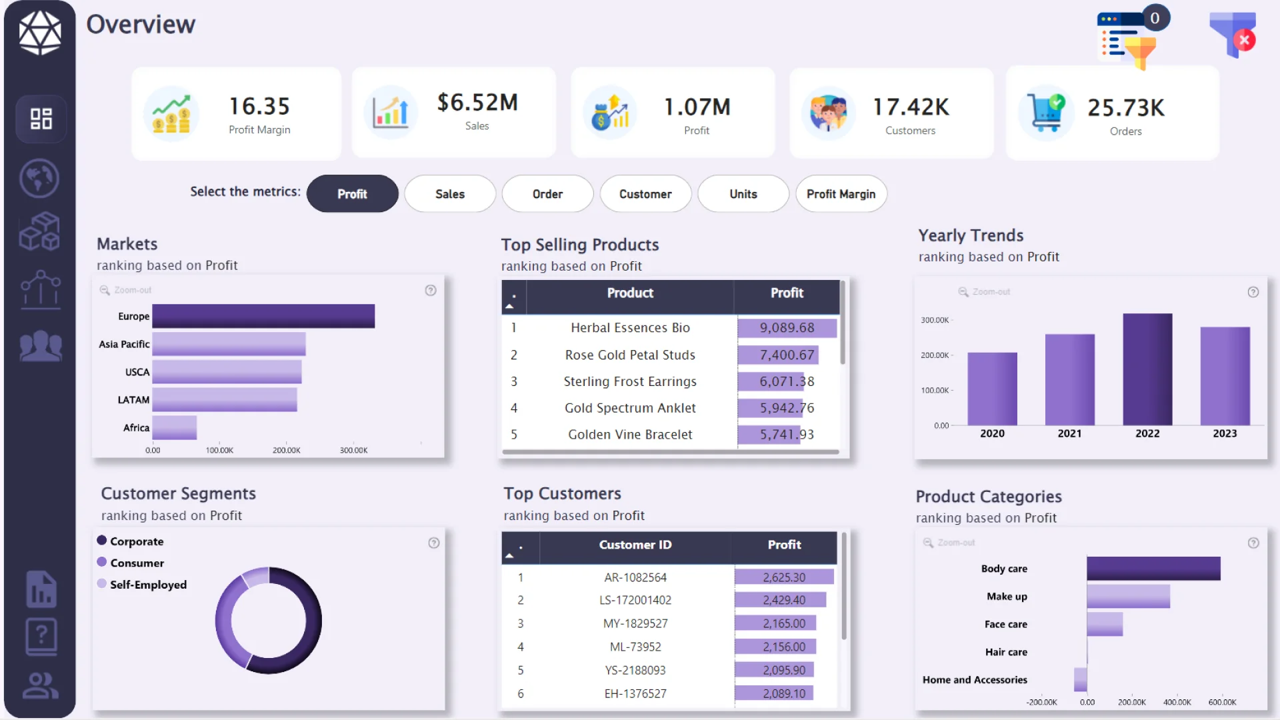Sort by Product column header
This screenshot has width=1280, height=720.
pos(630,293)
